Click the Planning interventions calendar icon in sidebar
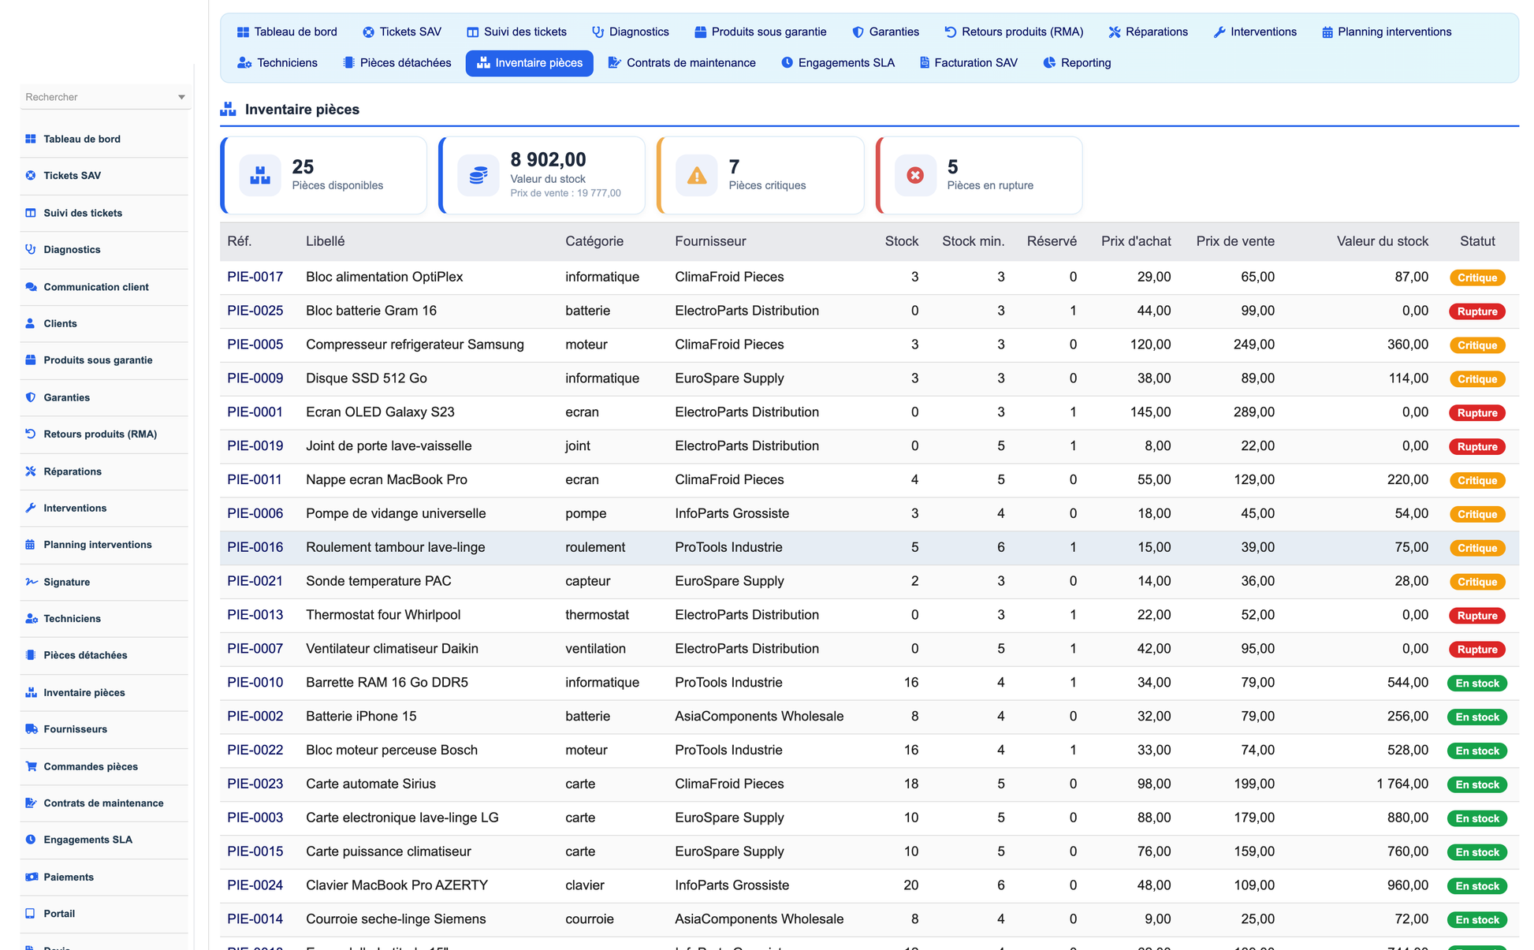This screenshot has height=950, width=1534. [31, 545]
